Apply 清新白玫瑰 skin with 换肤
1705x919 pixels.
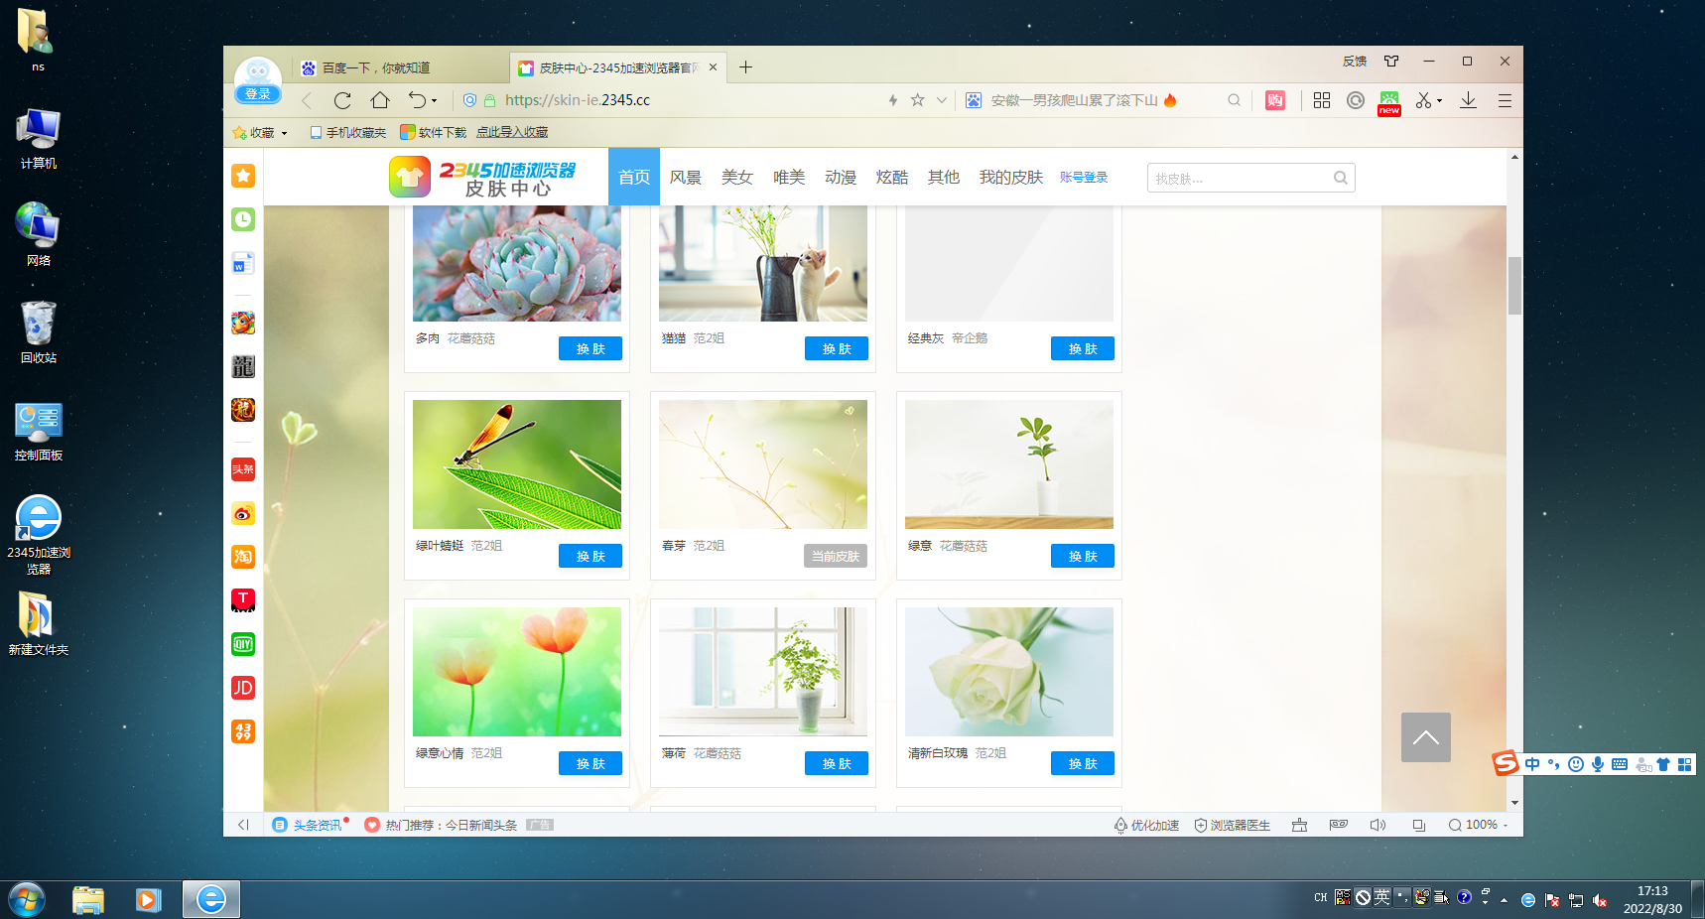click(x=1083, y=763)
